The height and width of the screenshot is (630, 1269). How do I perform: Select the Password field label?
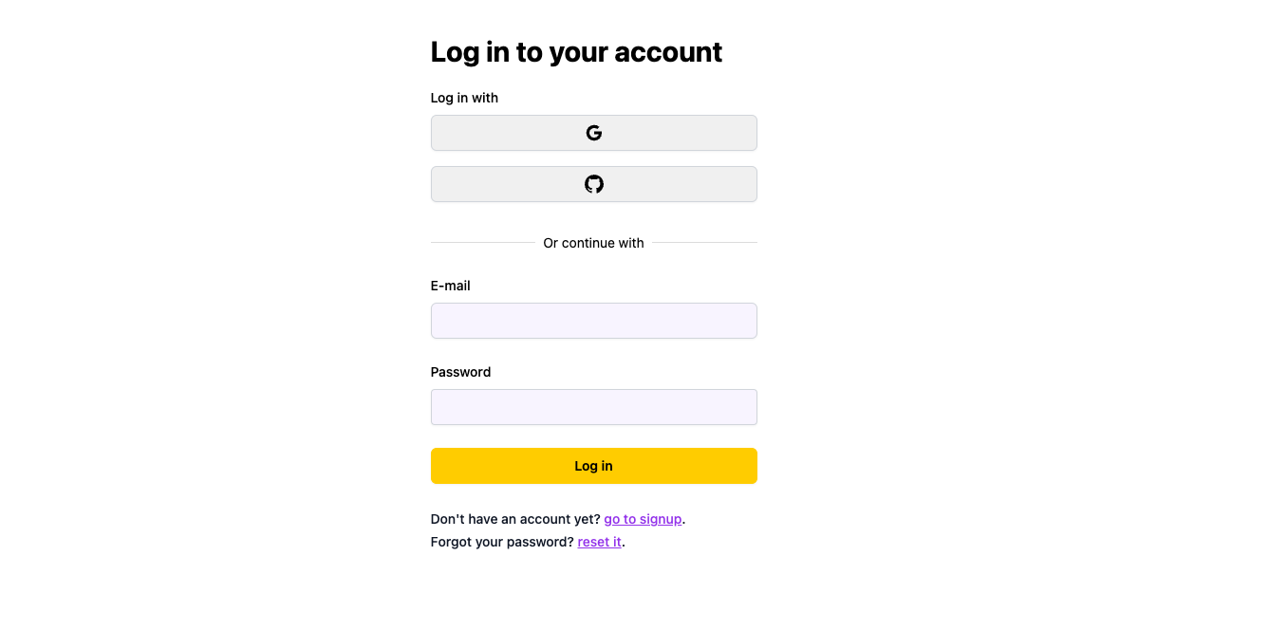tap(460, 372)
